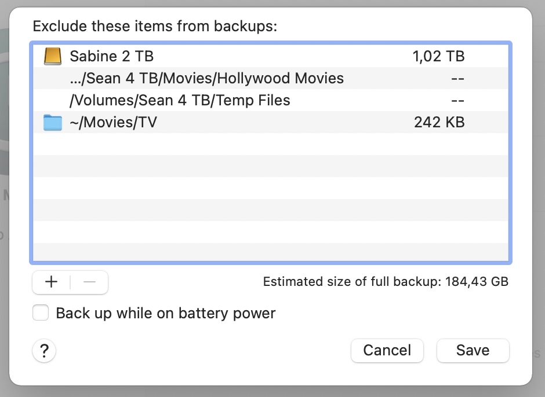This screenshot has height=397, width=545.
Task: Click Save to confirm exclusions
Action: 473,350
